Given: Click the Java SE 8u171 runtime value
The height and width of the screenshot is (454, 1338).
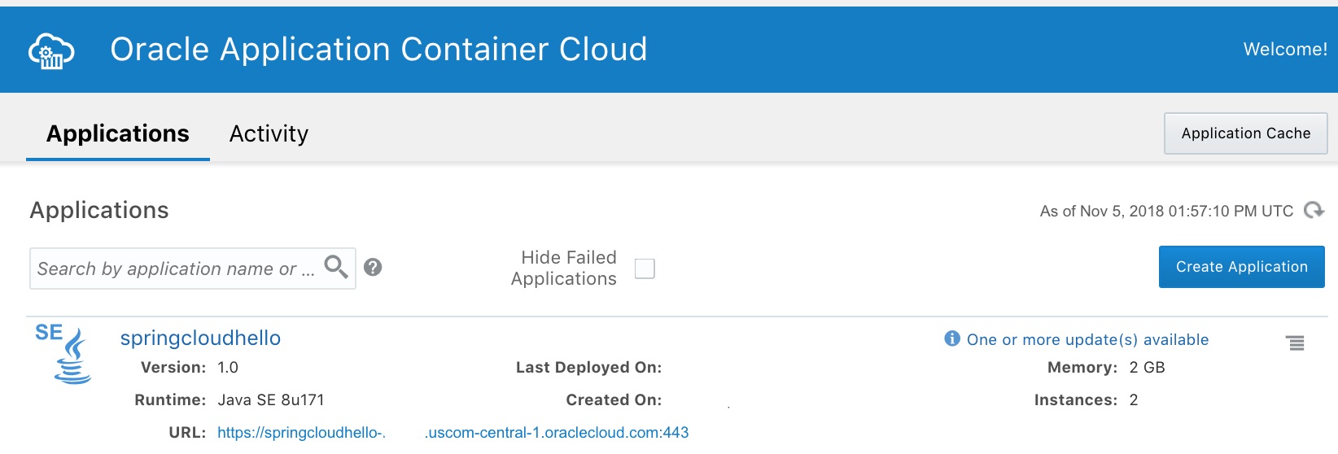Looking at the screenshot, I should 271,400.
